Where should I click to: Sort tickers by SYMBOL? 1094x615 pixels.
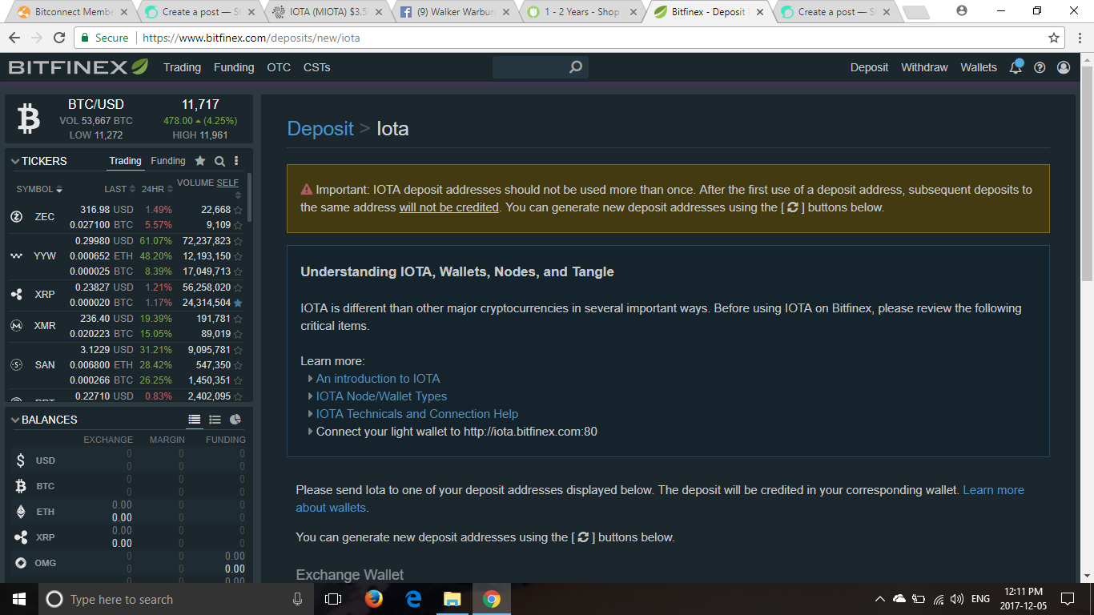[39, 189]
